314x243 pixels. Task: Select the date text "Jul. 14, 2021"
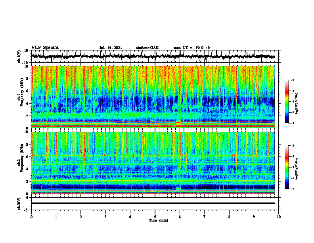pyautogui.click(x=111, y=48)
